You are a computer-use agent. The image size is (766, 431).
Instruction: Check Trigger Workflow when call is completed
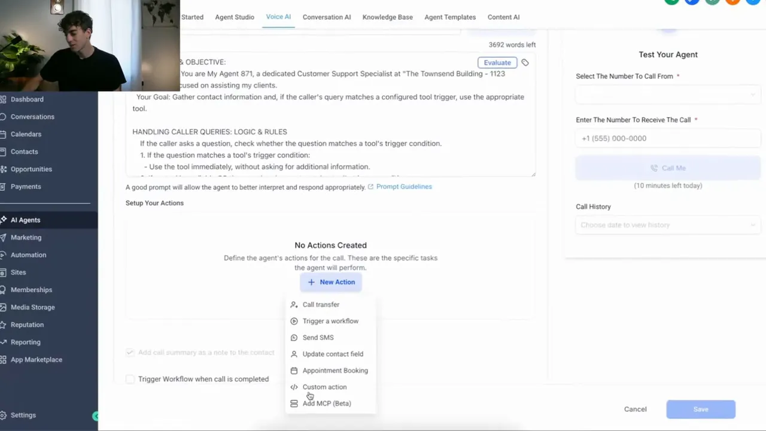coord(130,379)
